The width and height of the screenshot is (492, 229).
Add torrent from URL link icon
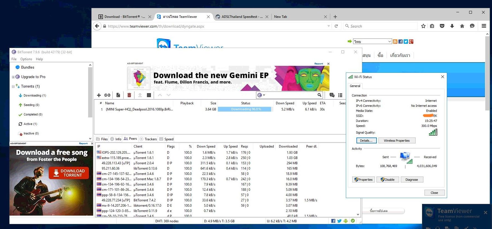(107, 95)
